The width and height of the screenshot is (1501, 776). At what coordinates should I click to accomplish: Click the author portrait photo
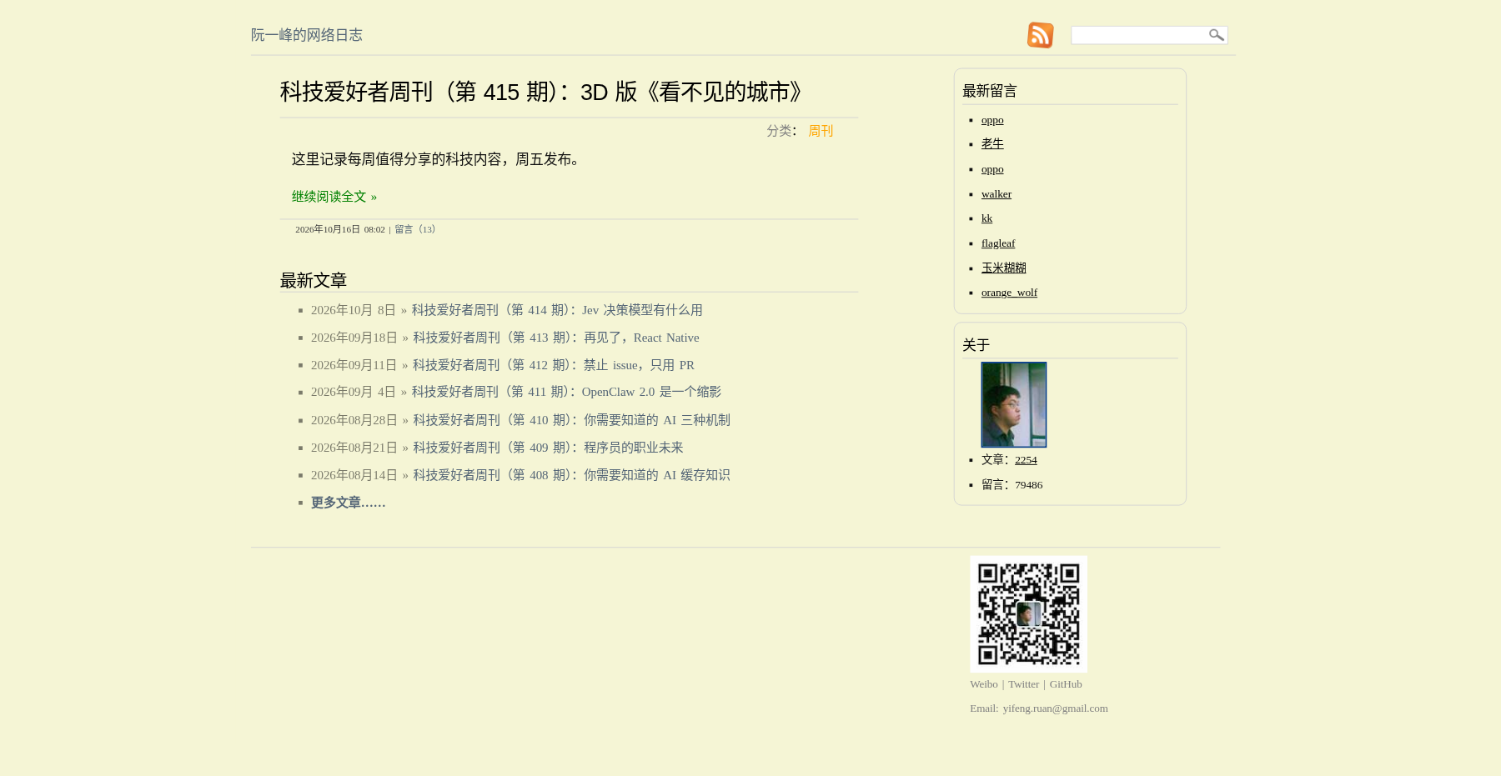click(x=1014, y=404)
